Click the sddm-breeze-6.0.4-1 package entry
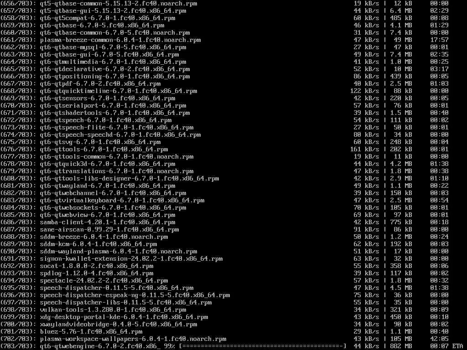This screenshot has height=350, width=467. [104, 237]
